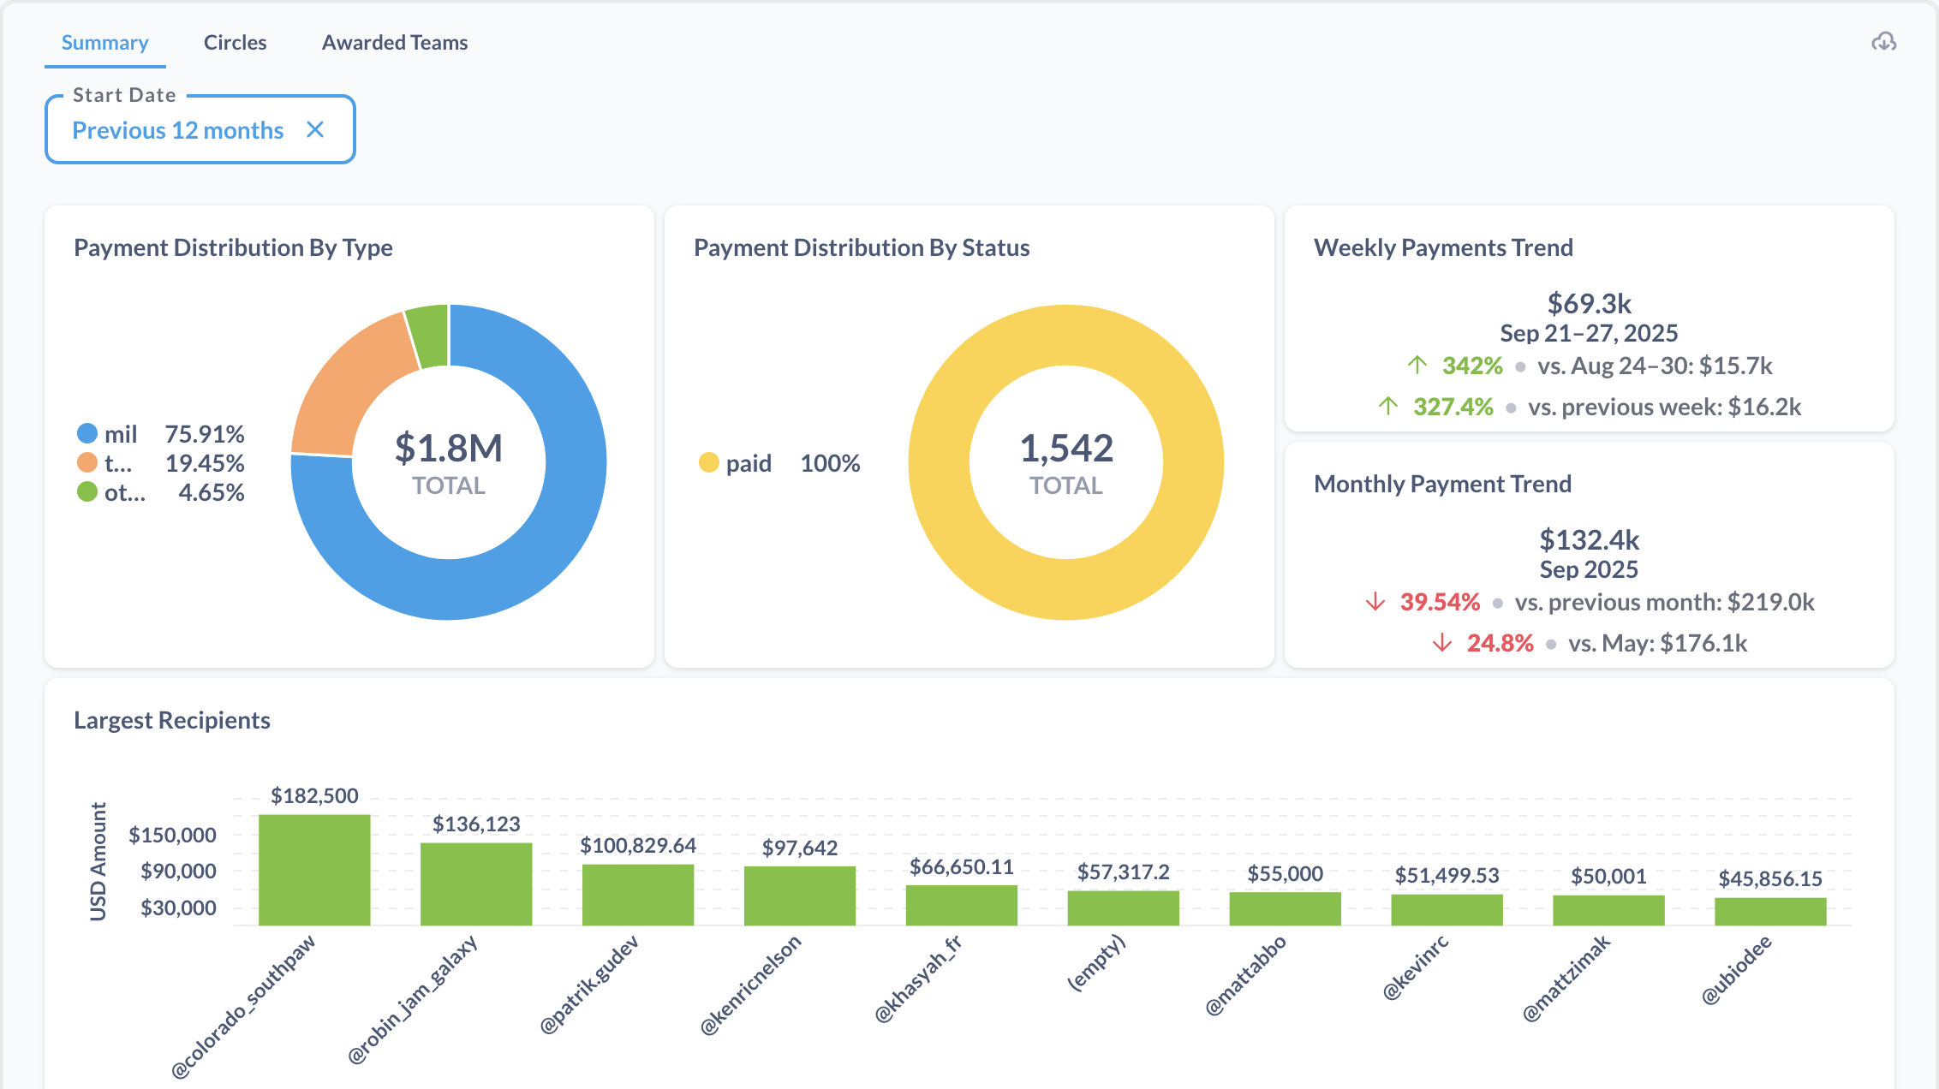
Task: Click the $57,317.2 bar label
Action: pos(1124,872)
